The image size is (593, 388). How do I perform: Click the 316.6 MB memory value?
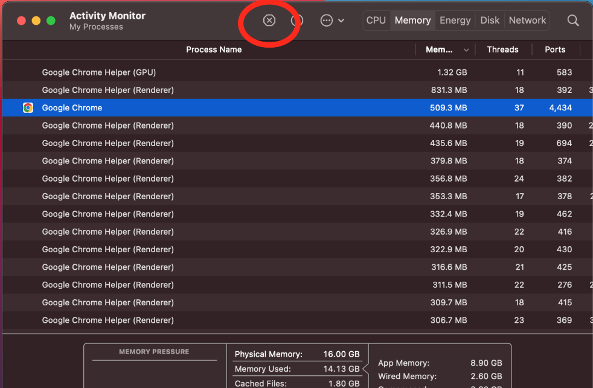tap(449, 267)
